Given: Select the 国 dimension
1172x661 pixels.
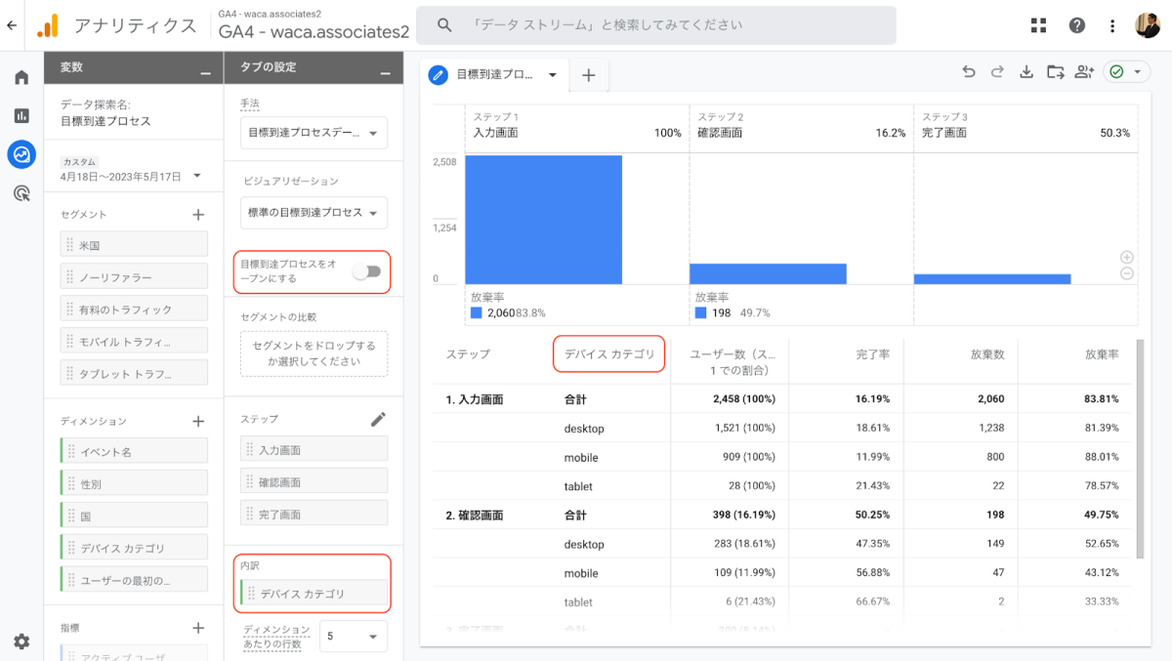Looking at the screenshot, I should coord(134,515).
